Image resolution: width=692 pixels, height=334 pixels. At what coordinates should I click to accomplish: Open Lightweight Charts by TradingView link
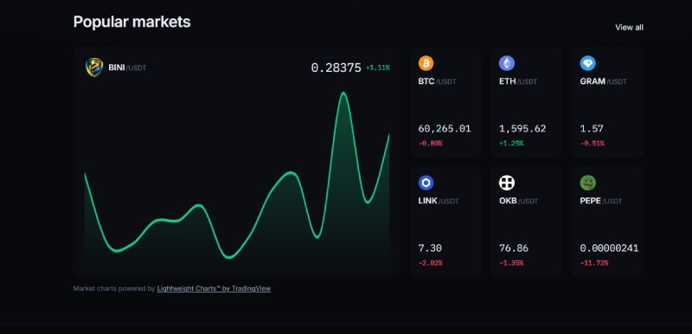click(x=214, y=288)
